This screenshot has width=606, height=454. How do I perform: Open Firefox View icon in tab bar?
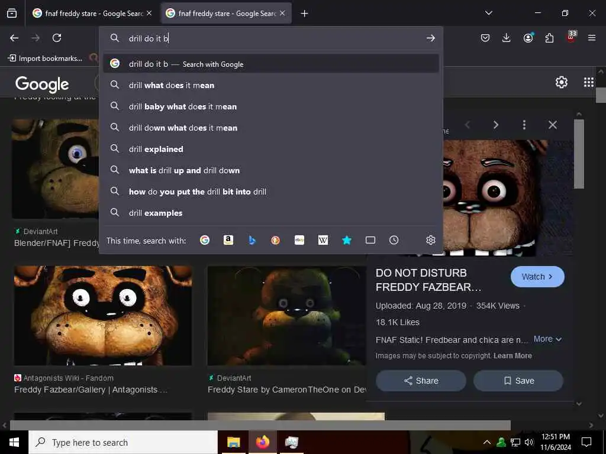pyautogui.click(x=12, y=14)
